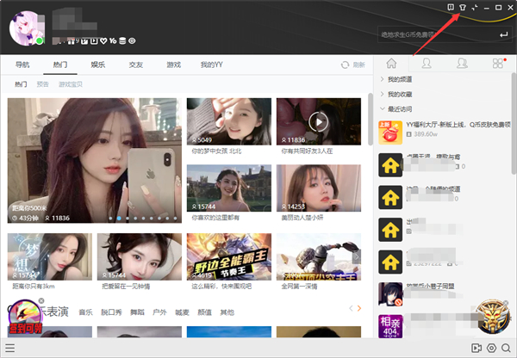Click the 脱口秀 category link
Viewport: 517px width, 358px height.
pyautogui.click(x=110, y=312)
